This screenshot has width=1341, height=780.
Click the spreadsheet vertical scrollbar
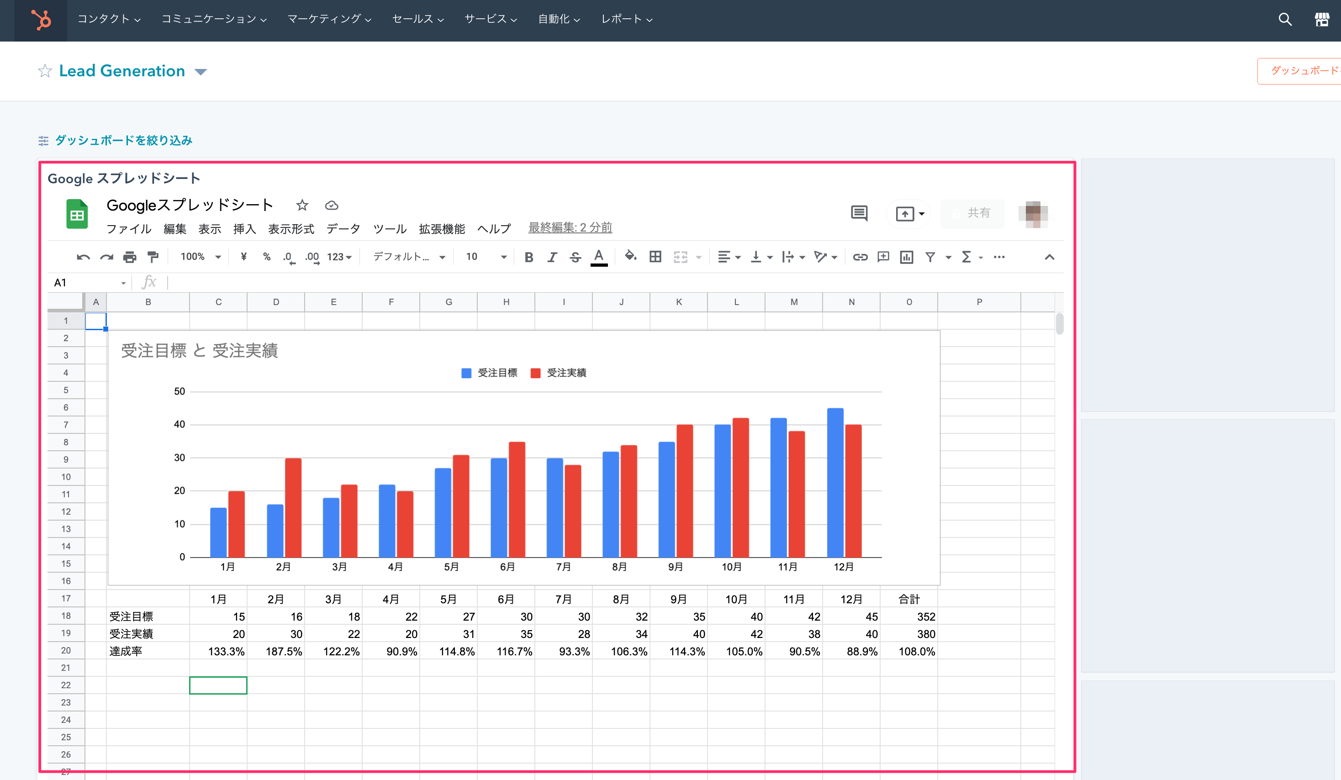pyautogui.click(x=1060, y=324)
